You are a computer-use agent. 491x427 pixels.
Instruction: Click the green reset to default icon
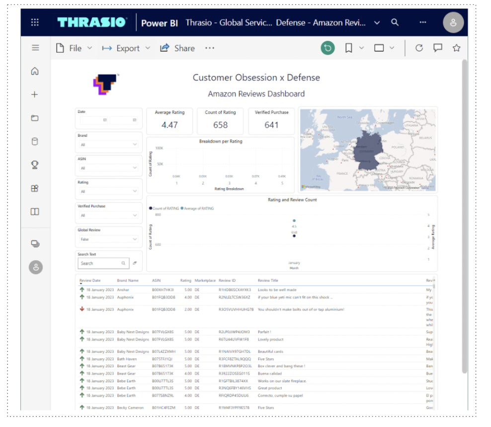coord(327,48)
